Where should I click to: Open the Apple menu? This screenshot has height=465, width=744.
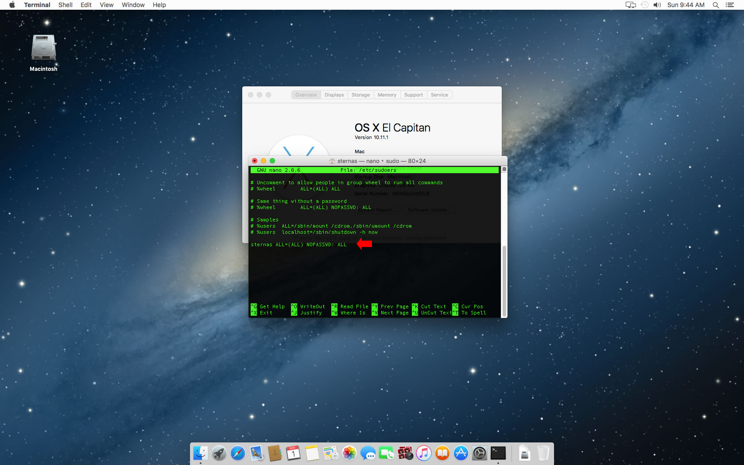[12, 5]
